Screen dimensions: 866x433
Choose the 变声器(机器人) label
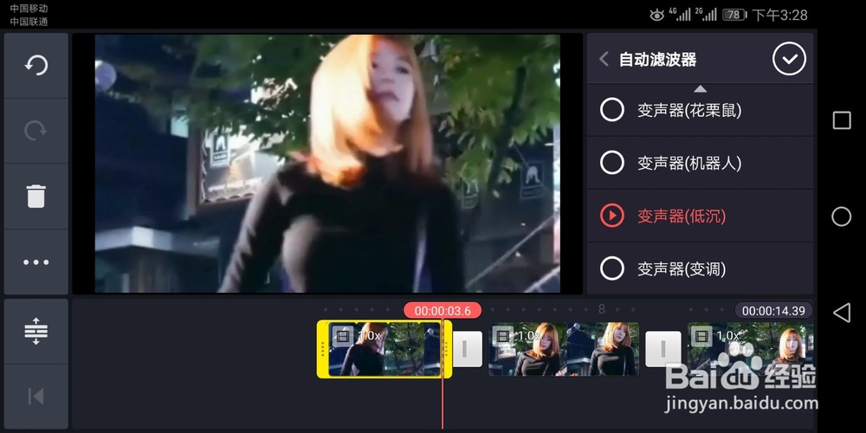(x=689, y=163)
